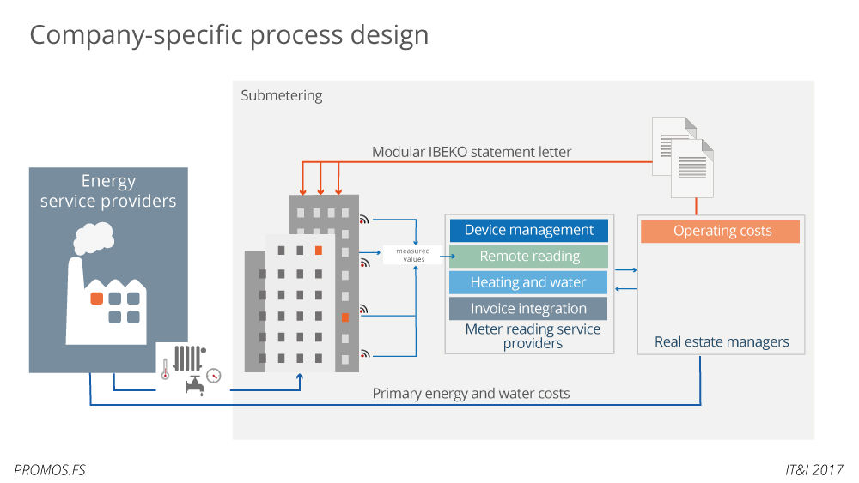Click the orange window on the factory
The width and height of the screenshot is (859, 483).
pos(98,299)
